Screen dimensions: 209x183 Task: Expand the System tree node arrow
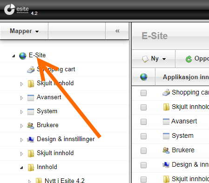[x=21, y=112]
